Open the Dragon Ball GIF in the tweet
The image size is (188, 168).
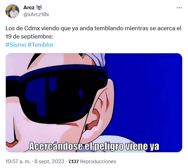pos(94,103)
